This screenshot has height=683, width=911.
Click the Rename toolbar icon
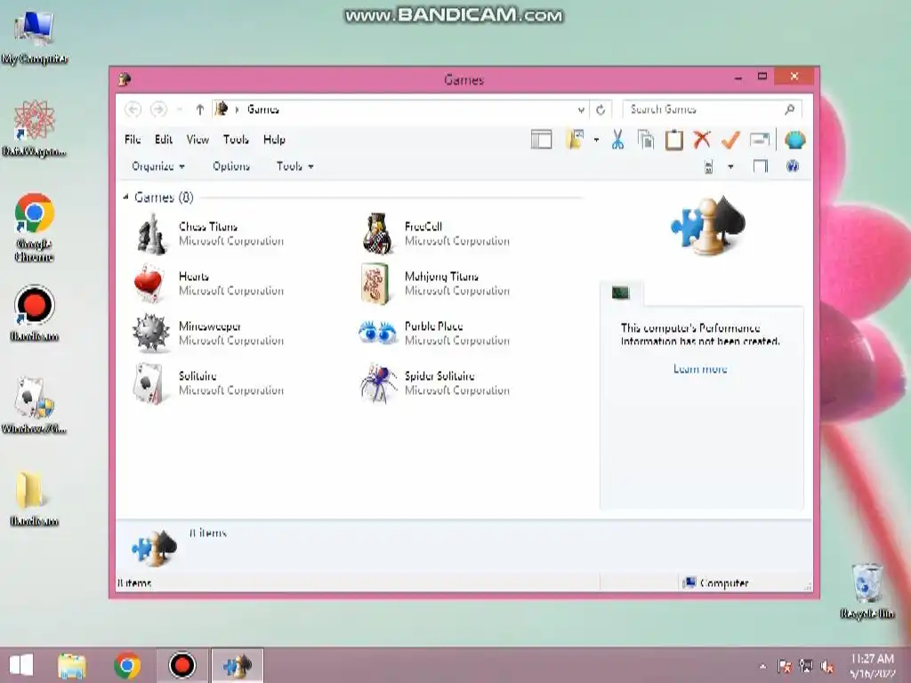(x=760, y=140)
